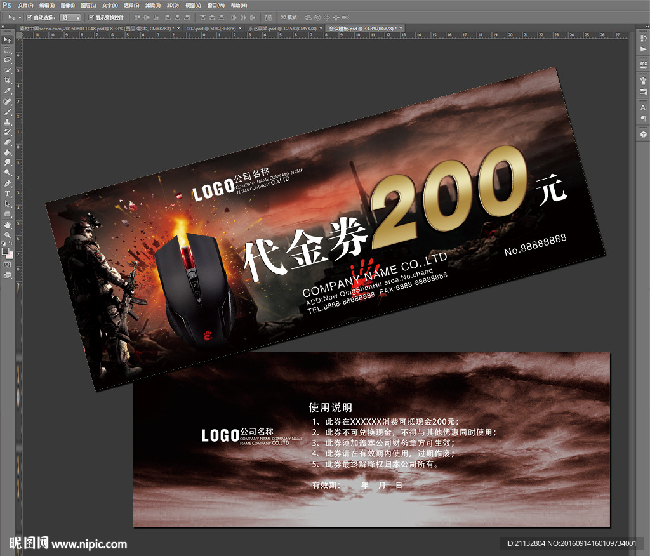Select the Horizontal Type tool
The image size is (650, 556).
coord(8,194)
